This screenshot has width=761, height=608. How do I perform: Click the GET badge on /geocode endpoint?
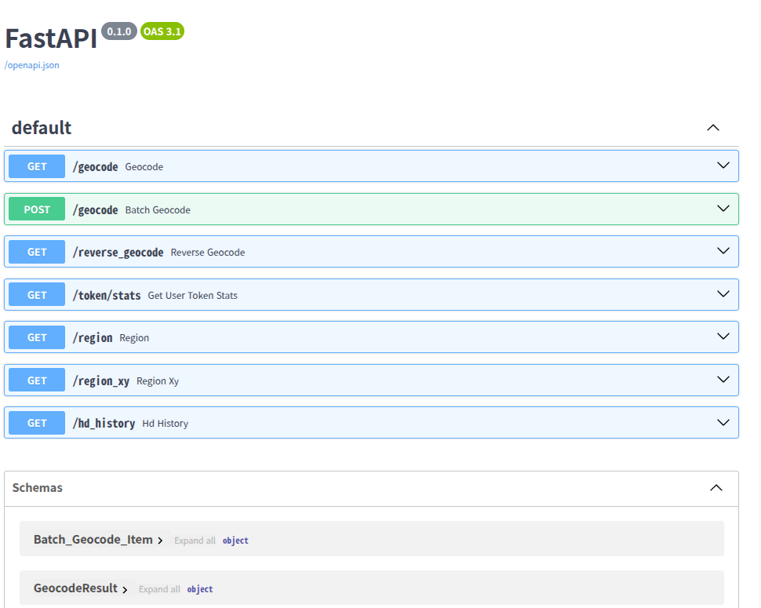36,166
